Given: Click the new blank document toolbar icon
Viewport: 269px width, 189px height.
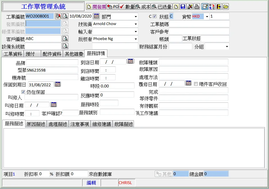Looking at the screenshot, I should (x=176, y=7).
